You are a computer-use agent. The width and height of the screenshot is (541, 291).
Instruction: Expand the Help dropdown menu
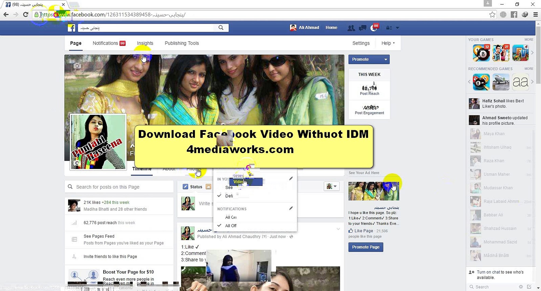388,43
